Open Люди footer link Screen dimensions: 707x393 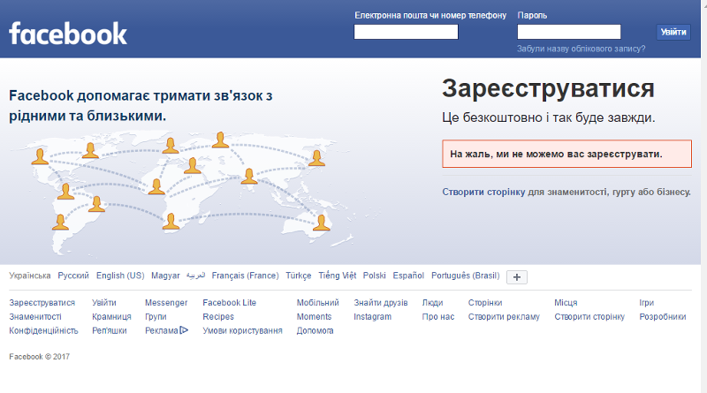click(432, 303)
